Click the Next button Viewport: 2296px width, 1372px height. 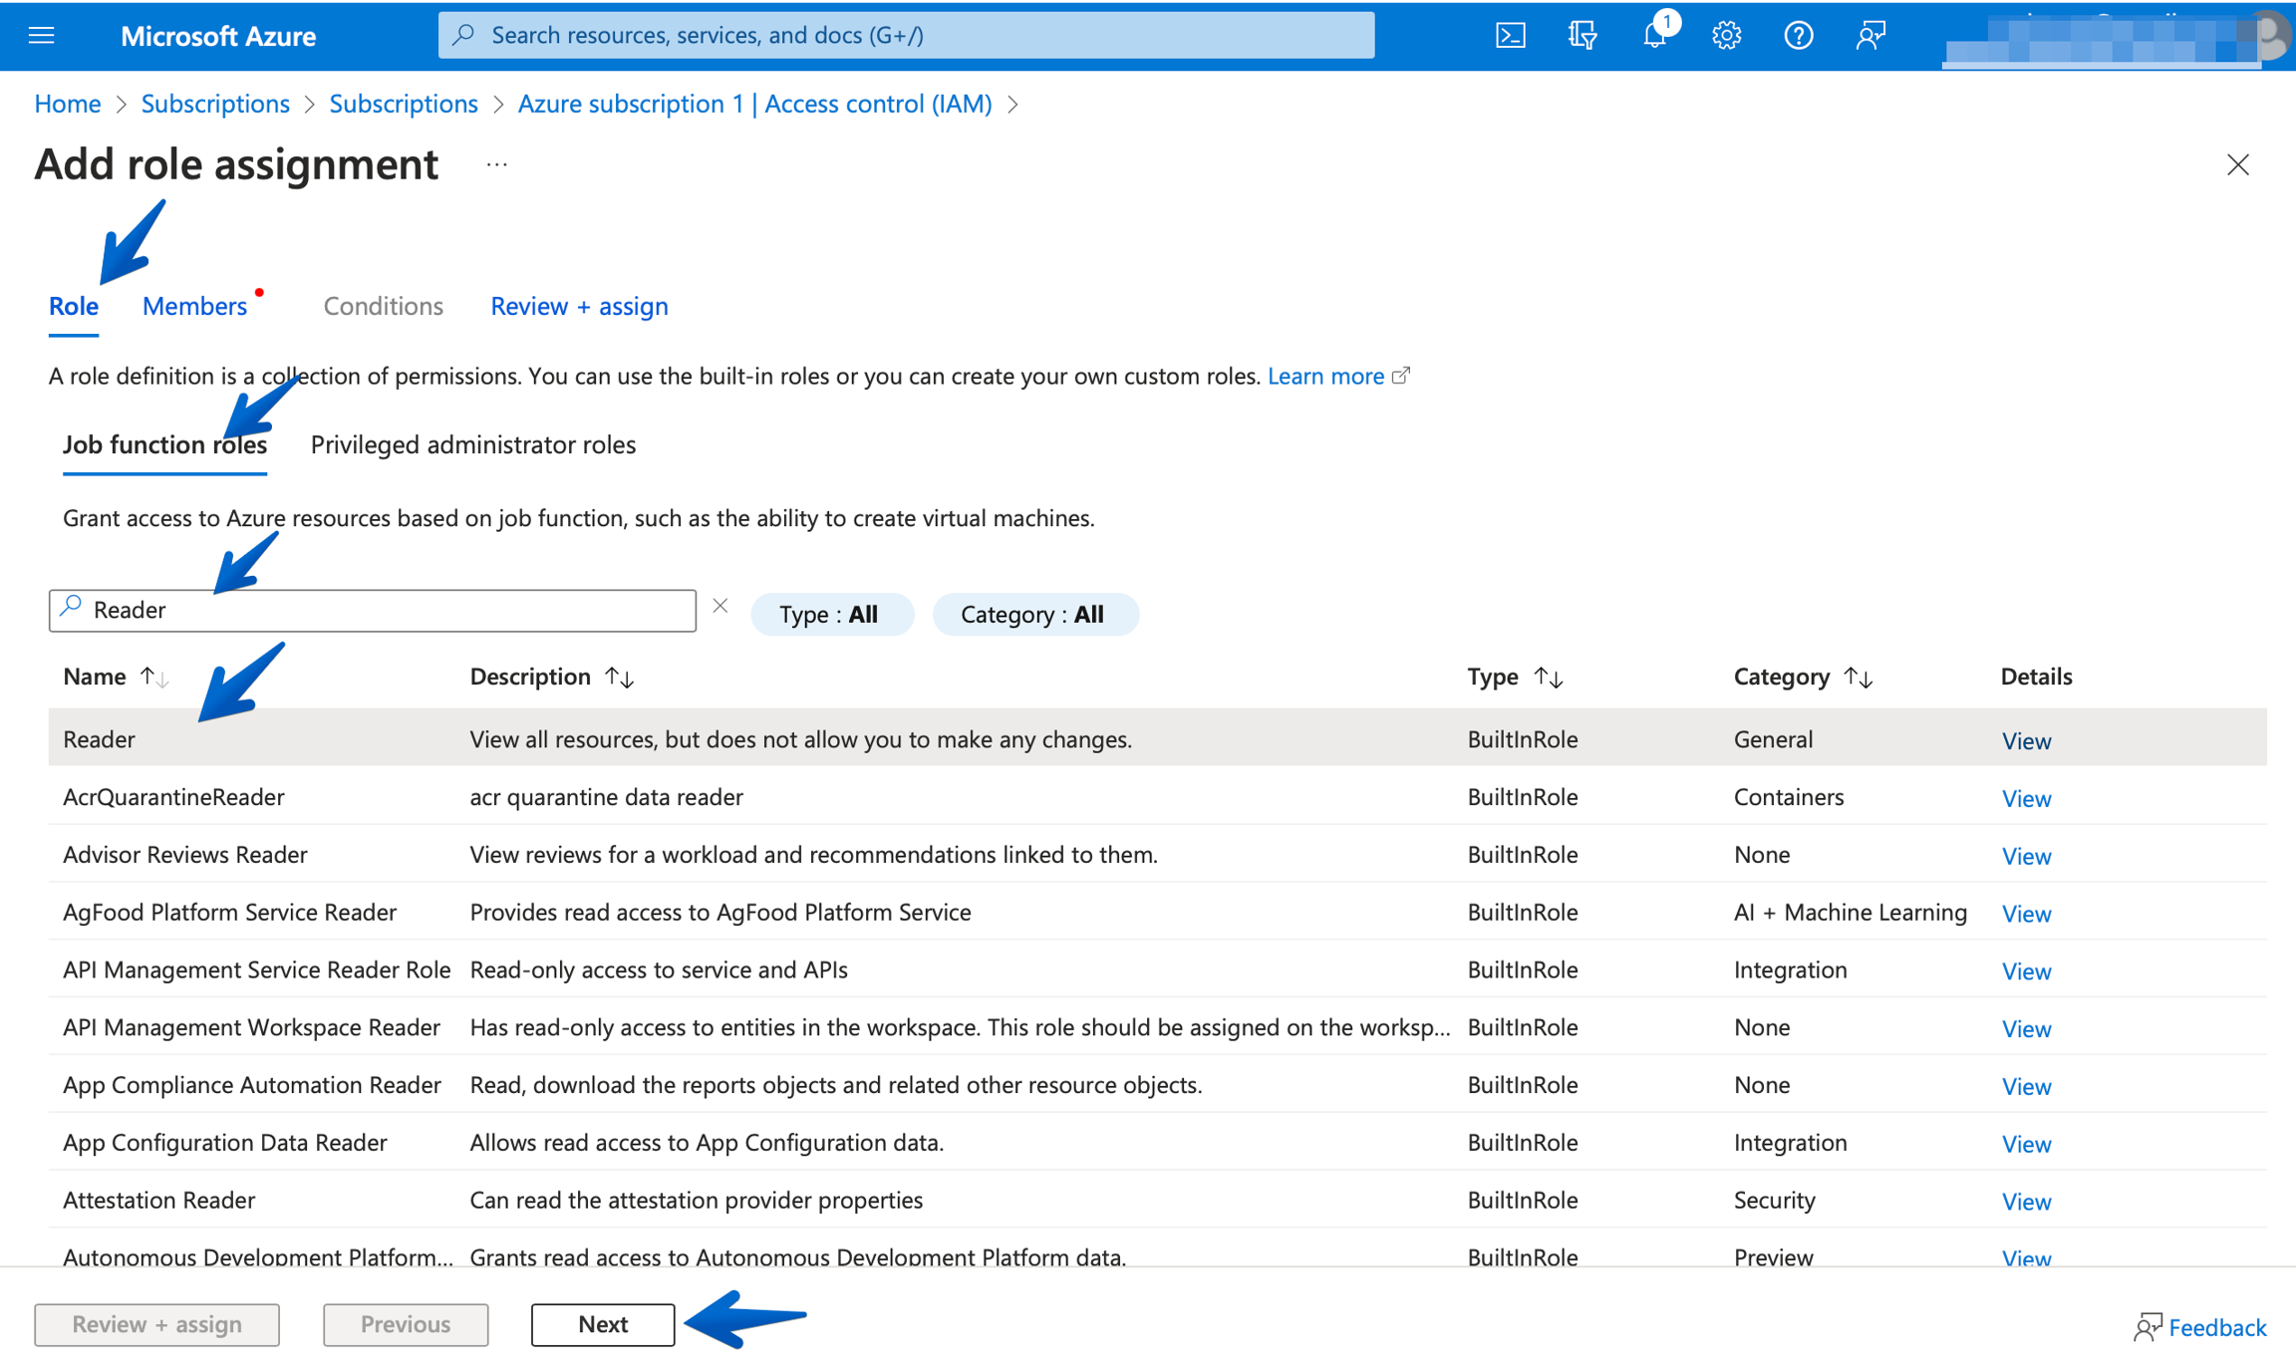(602, 1324)
